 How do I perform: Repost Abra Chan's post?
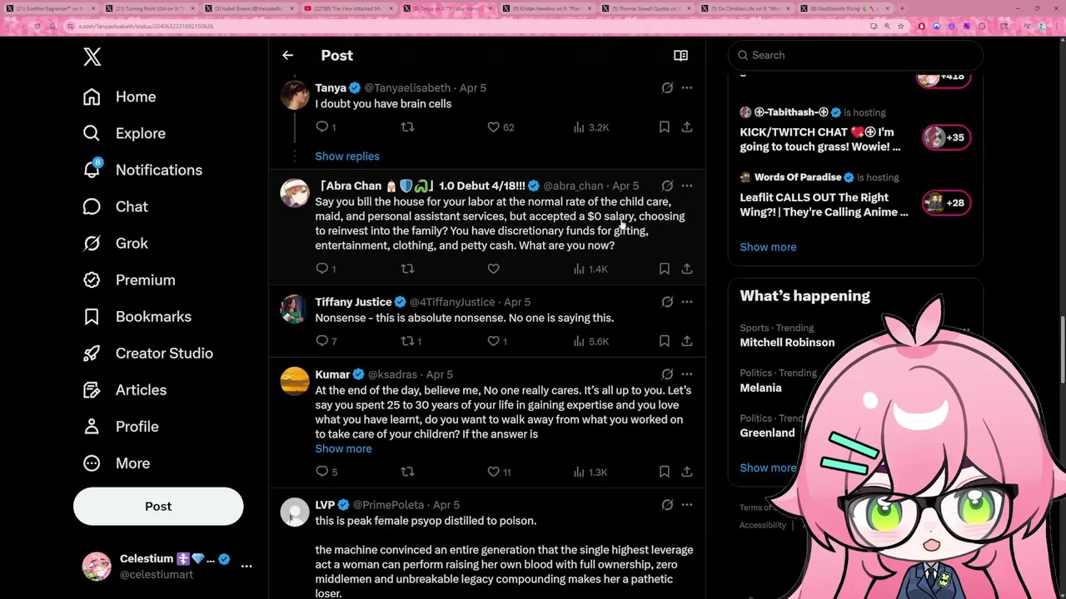[x=407, y=269]
